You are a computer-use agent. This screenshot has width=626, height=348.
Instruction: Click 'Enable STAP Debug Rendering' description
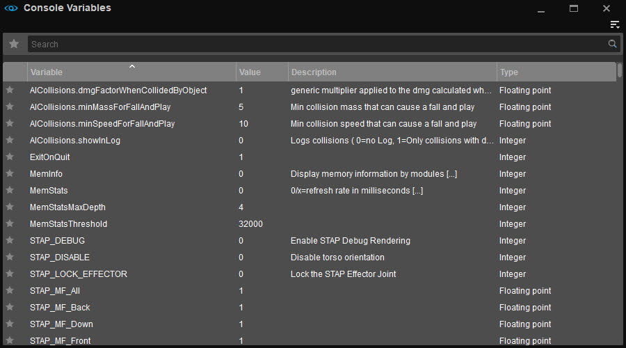click(x=351, y=241)
